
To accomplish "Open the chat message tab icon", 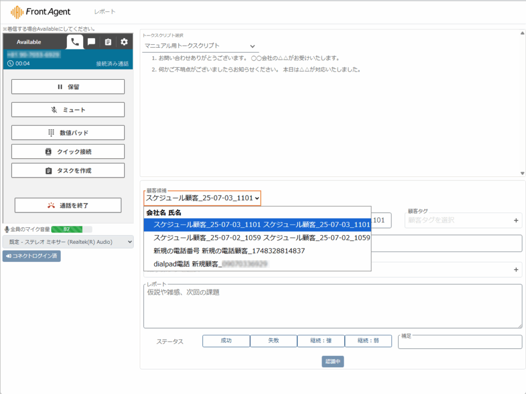I will tap(91, 42).
